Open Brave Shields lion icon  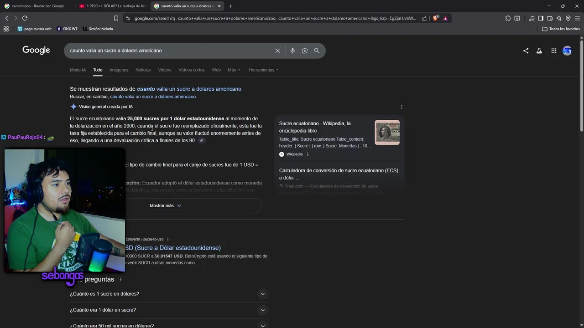point(435,18)
